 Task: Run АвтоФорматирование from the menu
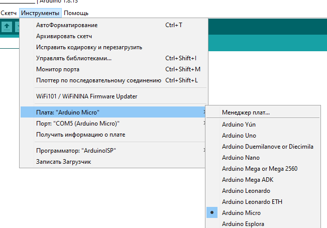coord(67,25)
